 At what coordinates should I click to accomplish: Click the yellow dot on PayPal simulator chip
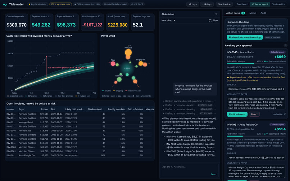[x=30, y=4]
